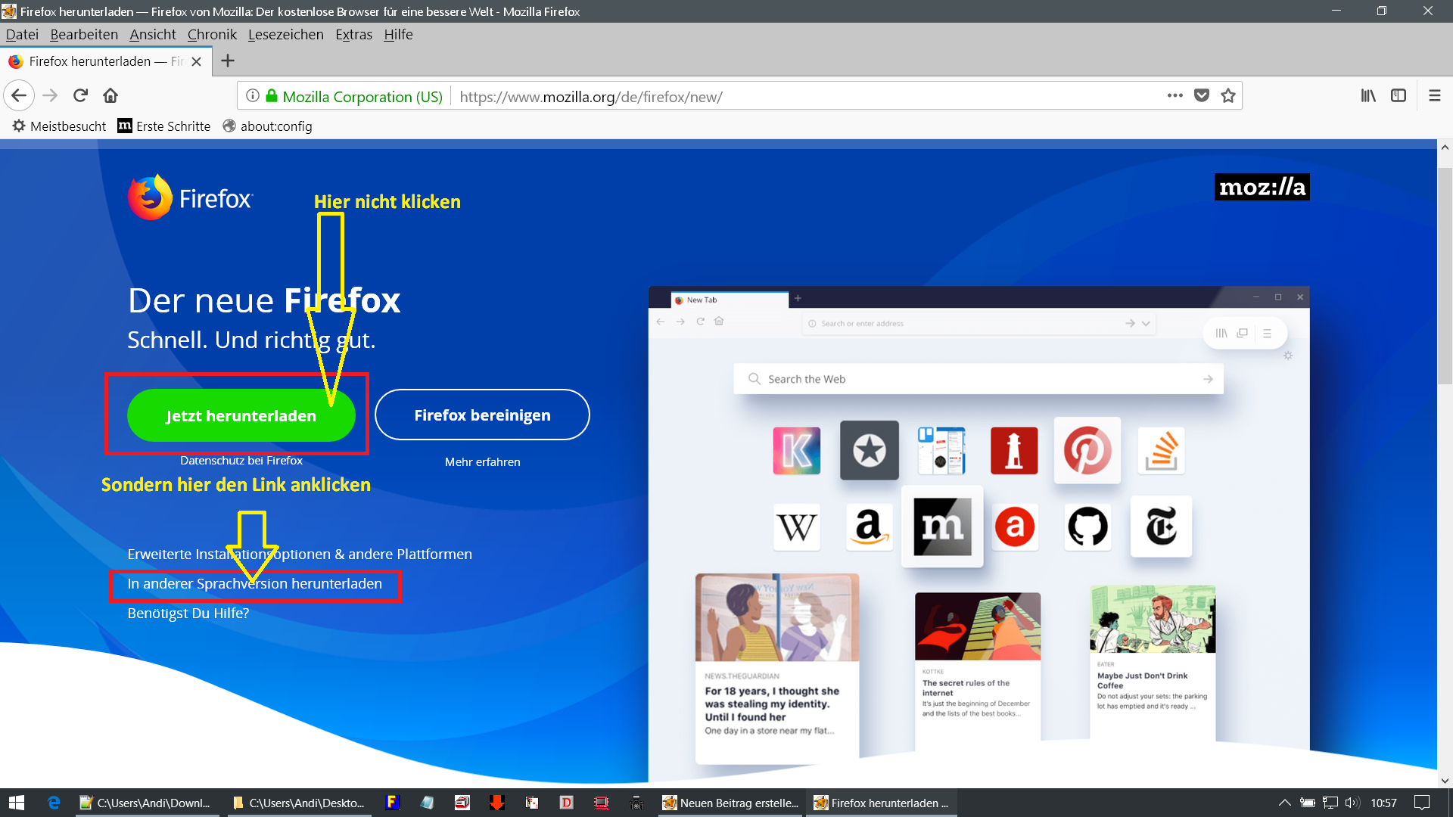This screenshot has height=817, width=1453.
Task: Open the yellow F taskbar application
Action: tap(392, 803)
